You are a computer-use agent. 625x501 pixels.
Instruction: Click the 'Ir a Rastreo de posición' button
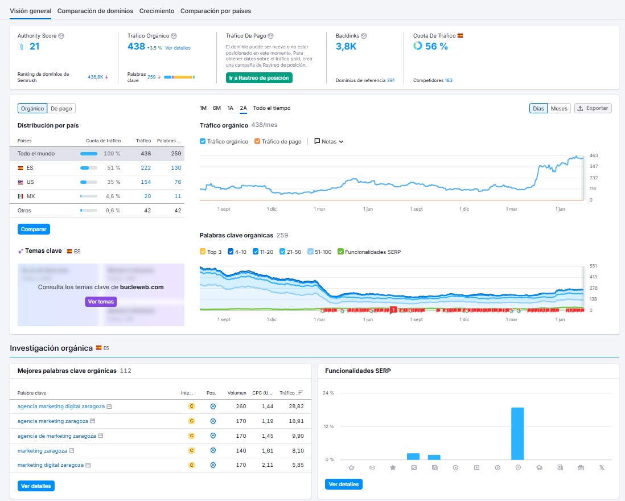point(259,77)
